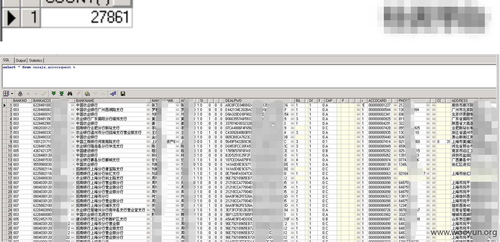
Task: Fetch next page with green arrows
Action: coord(54,94)
